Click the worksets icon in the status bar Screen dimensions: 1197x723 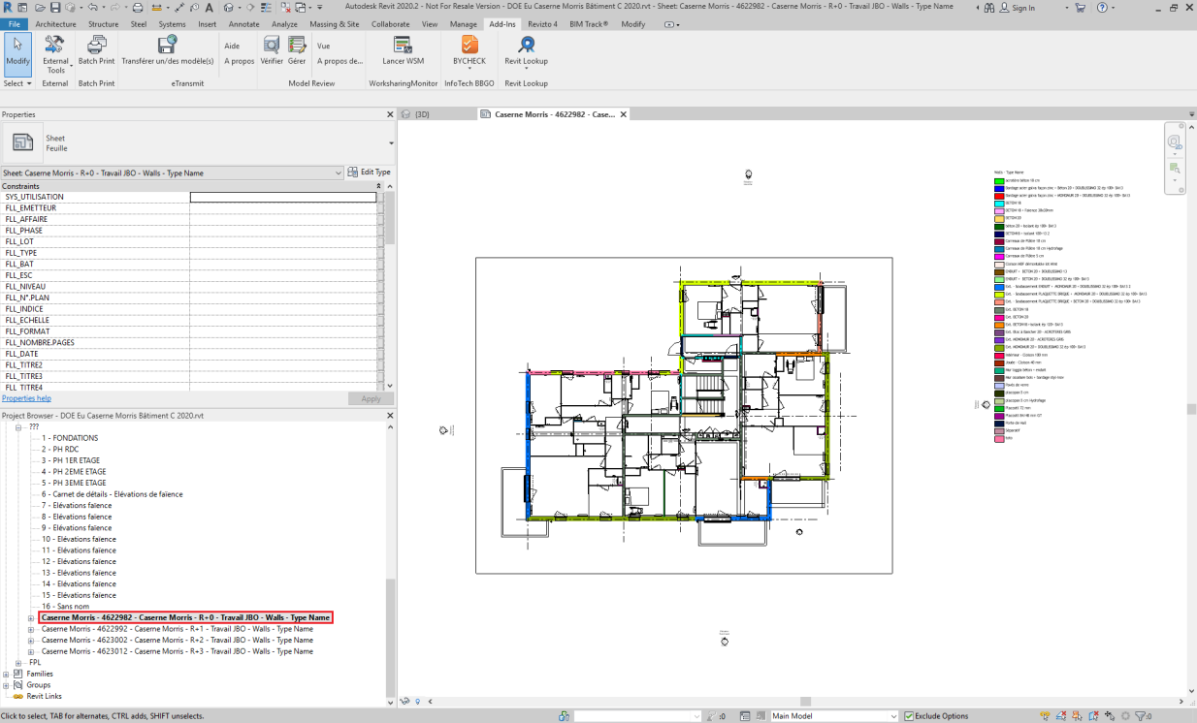(x=564, y=716)
